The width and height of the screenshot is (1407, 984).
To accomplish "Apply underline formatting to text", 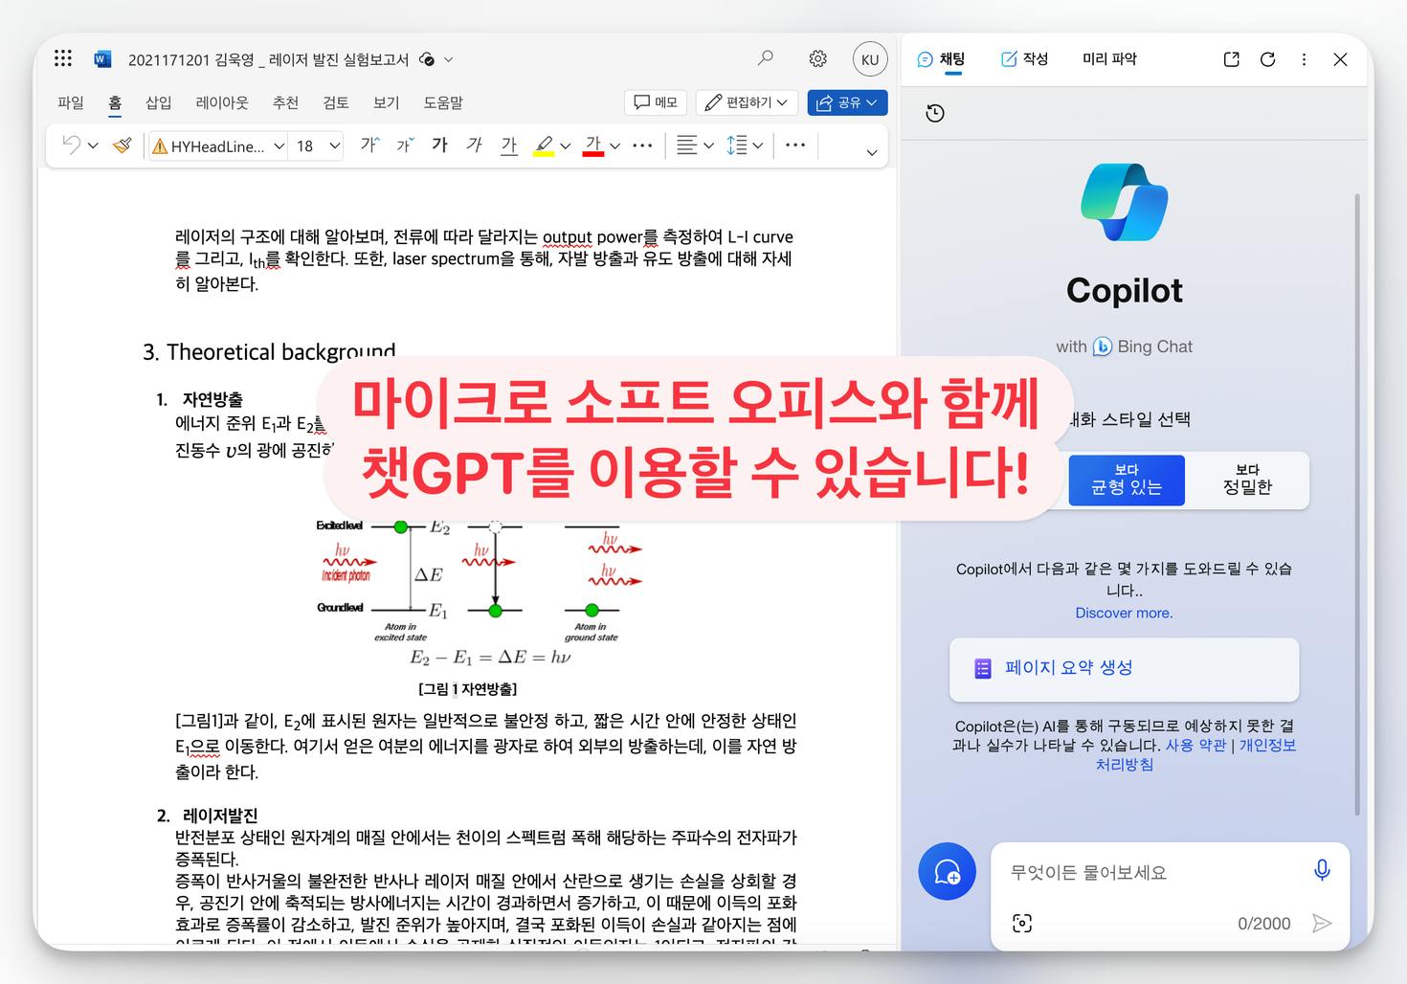I will (x=509, y=145).
